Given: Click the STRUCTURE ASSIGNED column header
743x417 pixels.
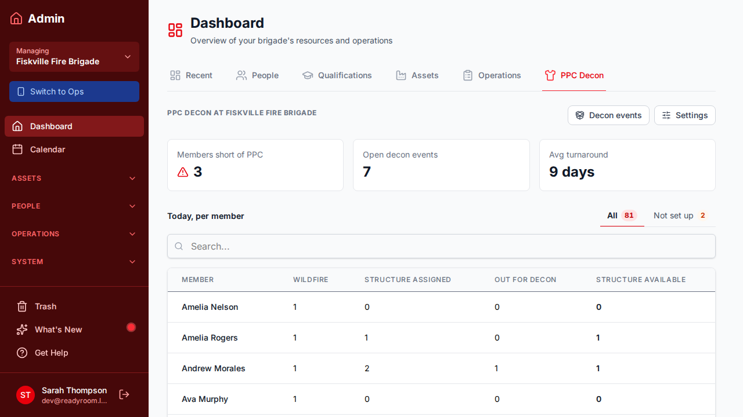Looking at the screenshot, I should (x=407, y=280).
